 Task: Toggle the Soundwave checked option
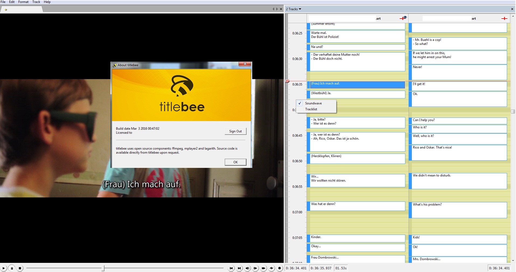click(313, 103)
